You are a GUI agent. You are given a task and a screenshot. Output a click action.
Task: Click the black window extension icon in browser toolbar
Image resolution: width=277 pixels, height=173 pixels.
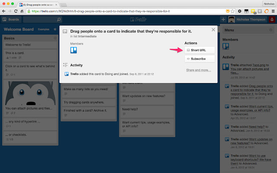[x=246, y=11]
